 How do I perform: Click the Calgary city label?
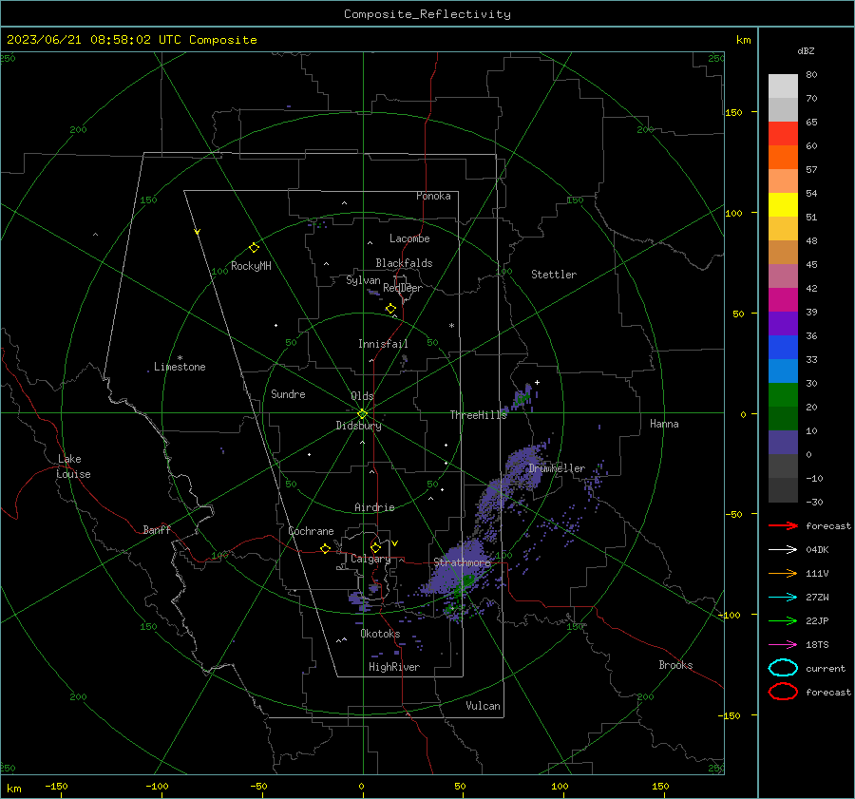click(370, 559)
